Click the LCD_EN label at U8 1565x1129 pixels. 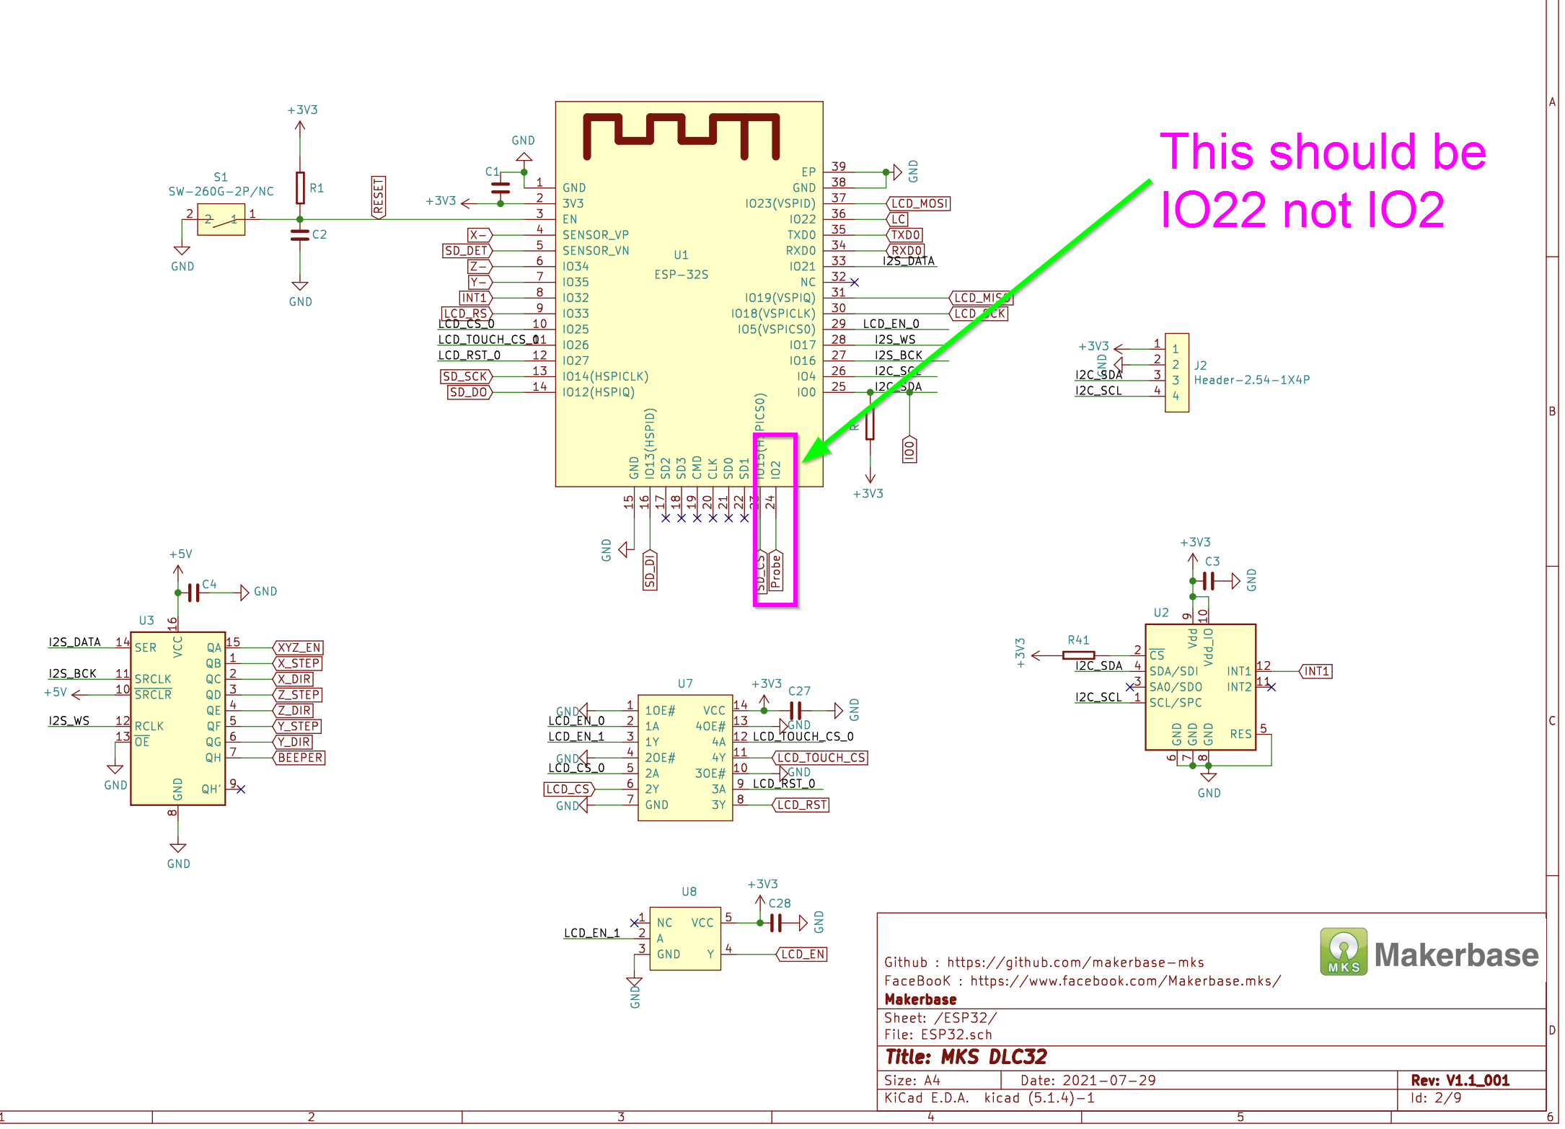click(801, 955)
